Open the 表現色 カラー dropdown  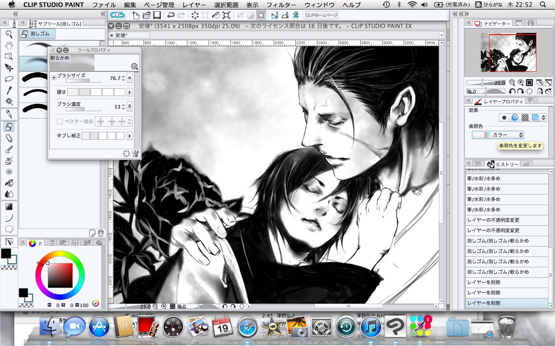[498, 135]
